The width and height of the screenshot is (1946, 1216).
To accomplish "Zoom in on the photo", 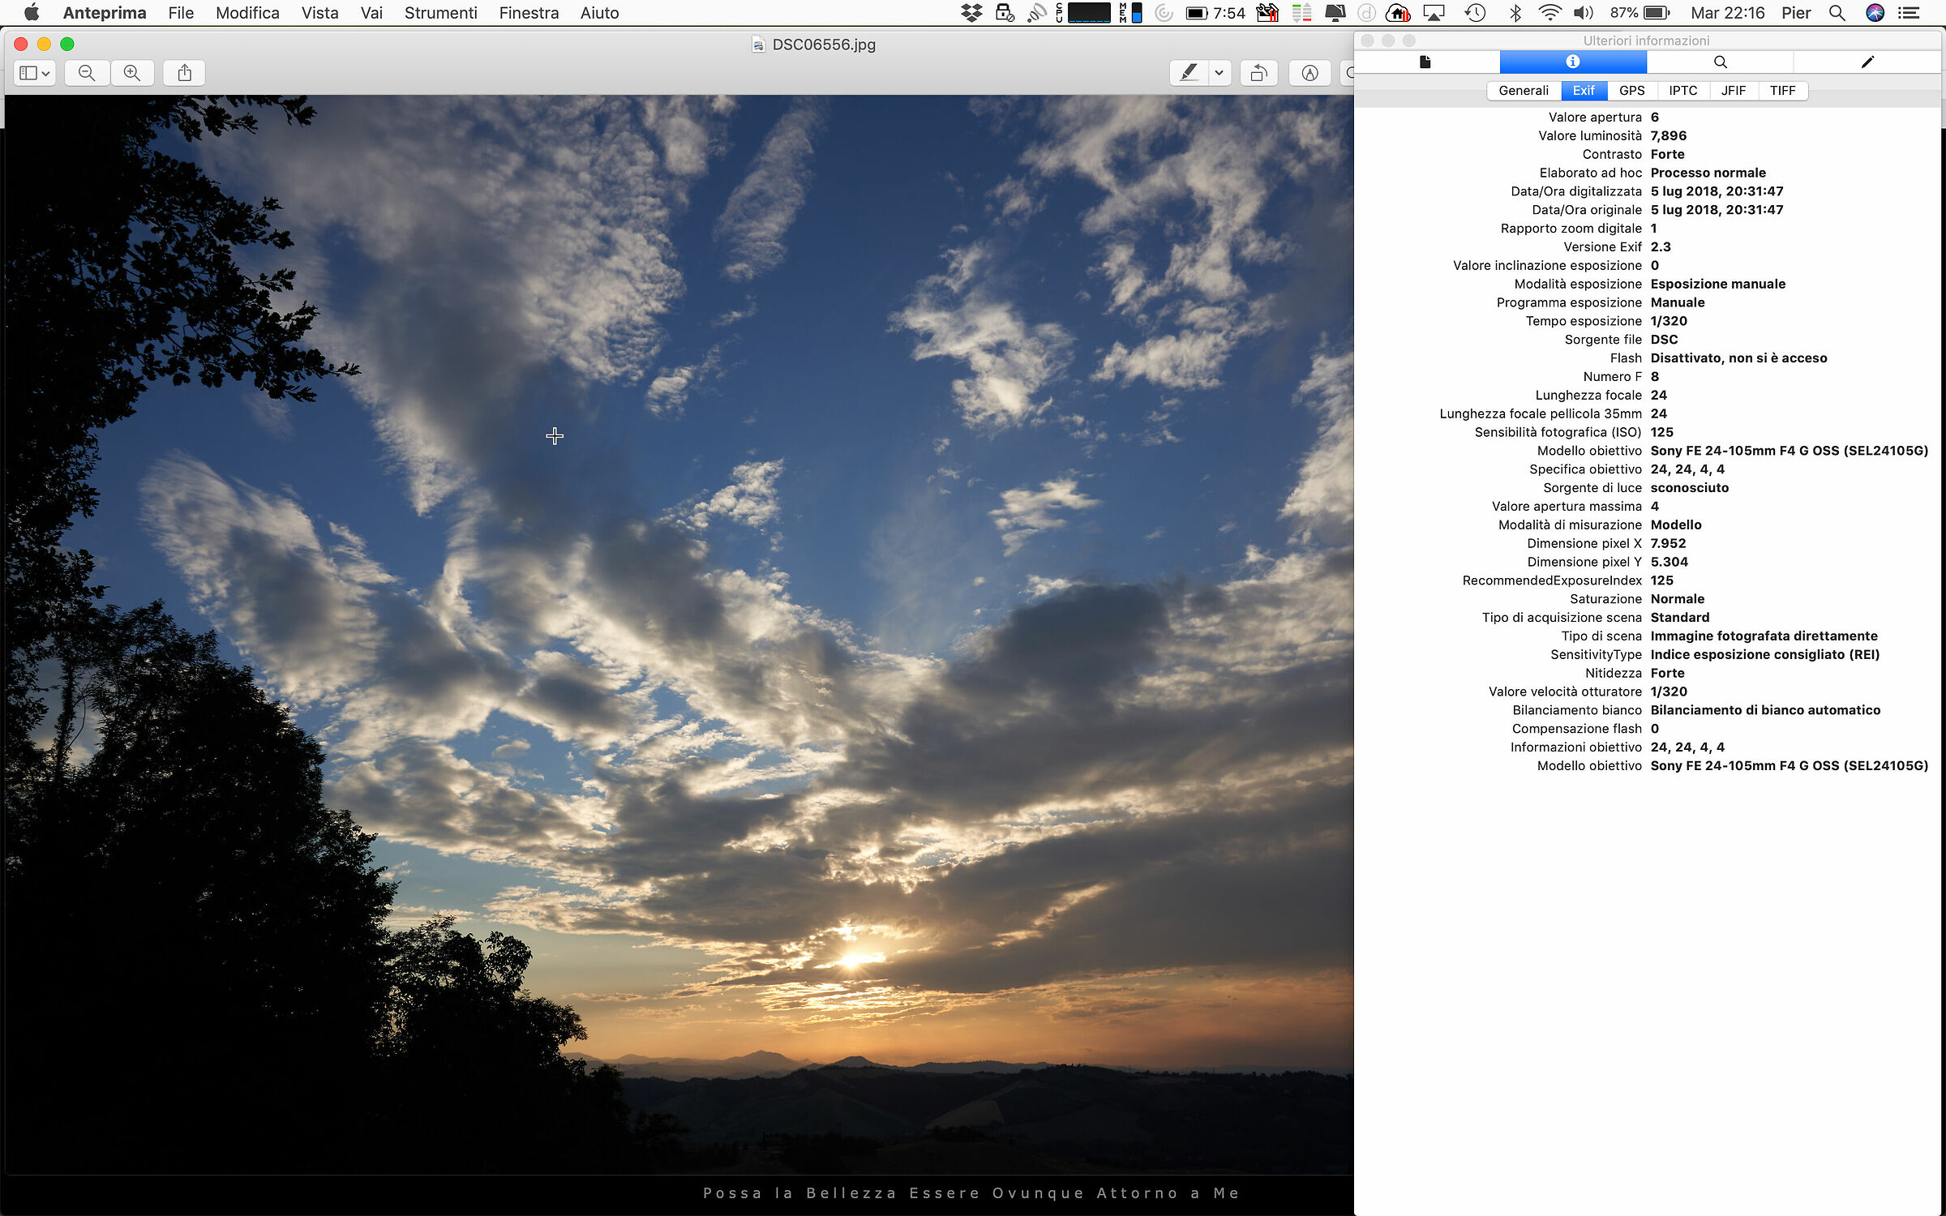I will click(132, 73).
